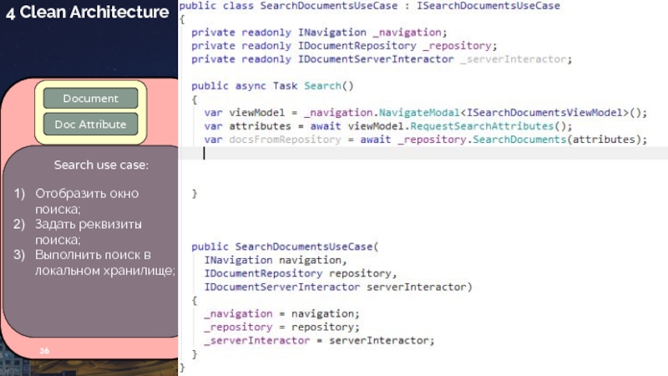Click the docsFromRepository variable name
Screen dimensions: 668x376
[285, 140]
